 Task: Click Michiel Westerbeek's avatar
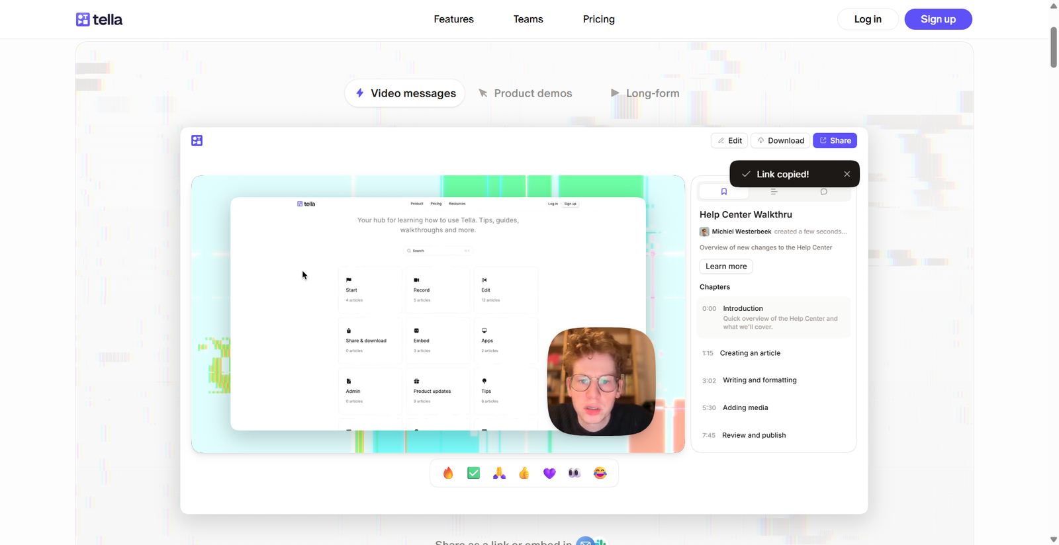coord(704,231)
